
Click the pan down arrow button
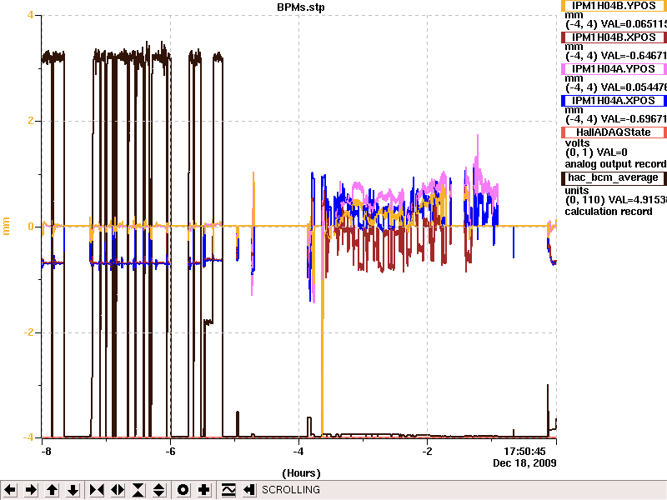(x=73, y=490)
